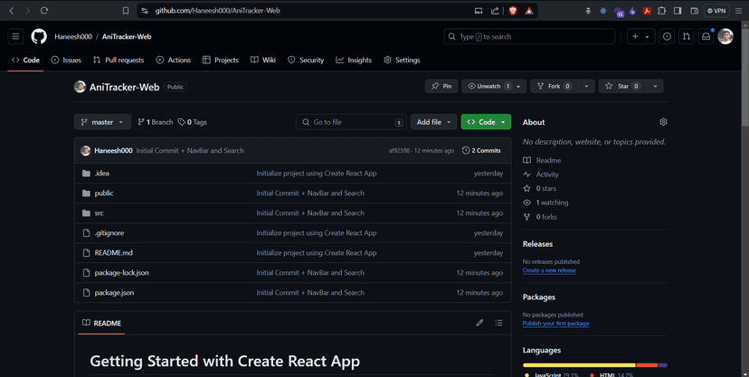Click the Go to file search field
This screenshot has width=749, height=377.
pos(350,122)
